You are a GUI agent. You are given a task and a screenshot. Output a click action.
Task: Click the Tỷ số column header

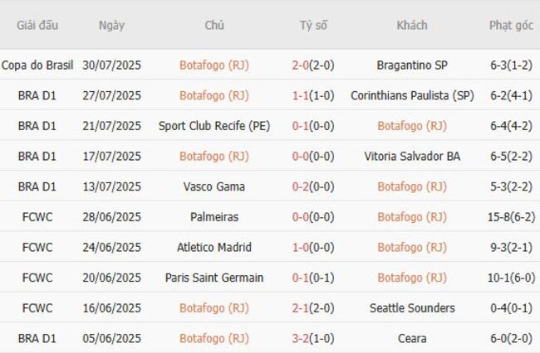(x=313, y=25)
